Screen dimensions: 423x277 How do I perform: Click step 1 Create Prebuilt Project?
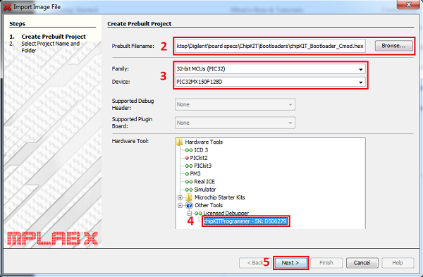54,37
